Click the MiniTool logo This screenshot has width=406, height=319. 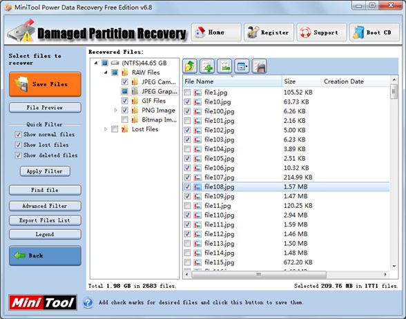(x=43, y=302)
